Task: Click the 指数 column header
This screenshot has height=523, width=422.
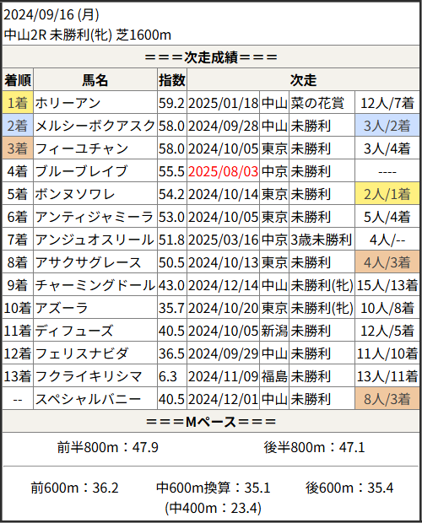Action: 172,80
